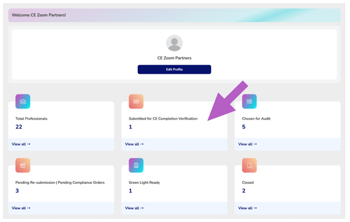View all Total Professionals
350x222 pixels.
pyautogui.click(x=21, y=144)
